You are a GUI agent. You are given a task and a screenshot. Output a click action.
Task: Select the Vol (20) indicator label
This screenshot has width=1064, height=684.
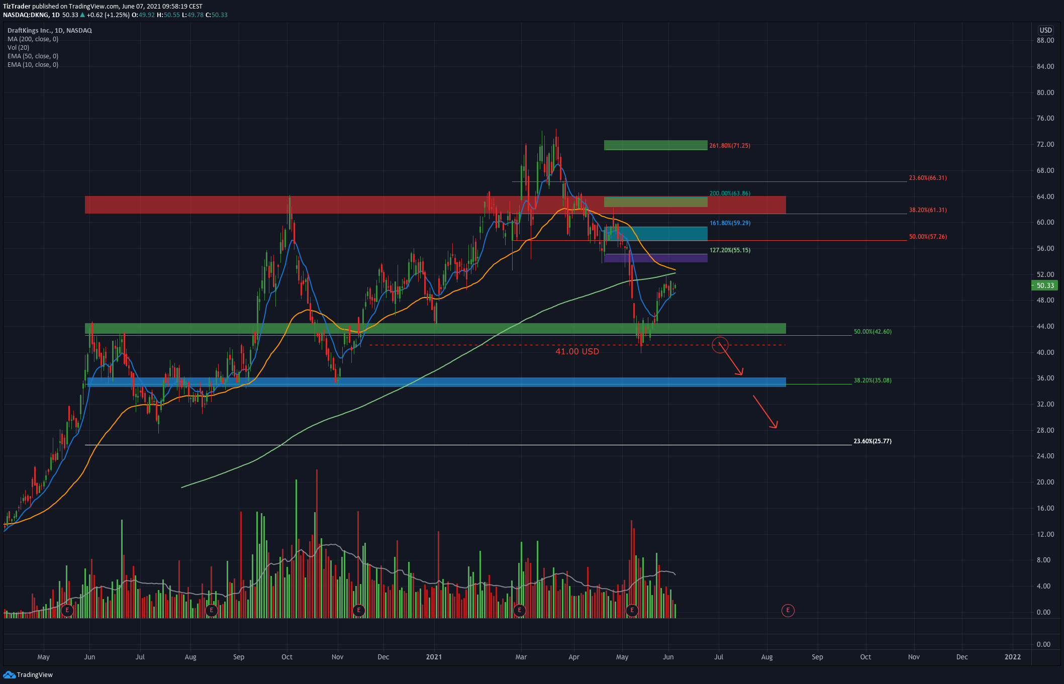[18, 47]
